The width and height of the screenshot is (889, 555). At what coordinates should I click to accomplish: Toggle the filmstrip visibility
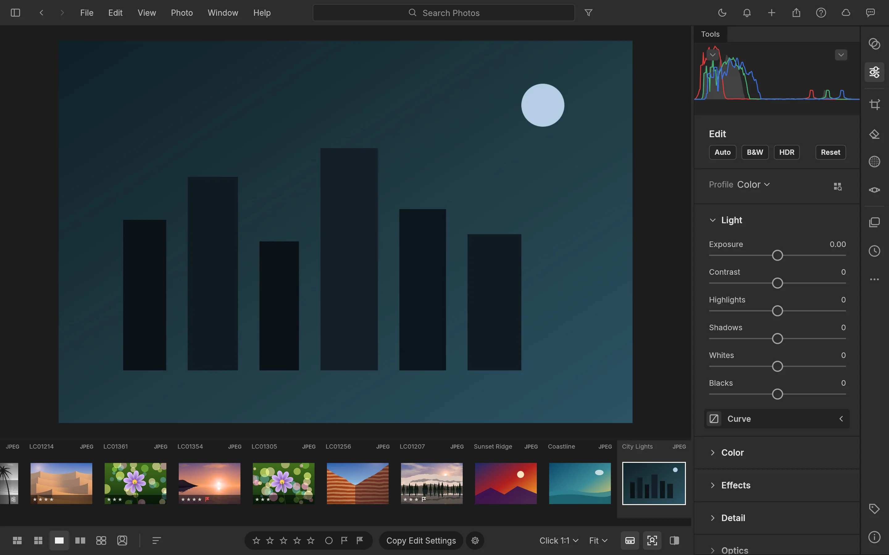(630, 540)
